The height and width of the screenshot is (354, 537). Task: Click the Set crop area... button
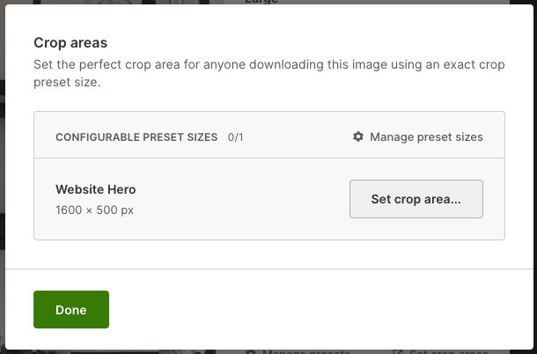click(416, 199)
